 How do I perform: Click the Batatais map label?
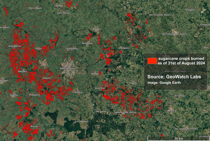[x=97, y=29]
